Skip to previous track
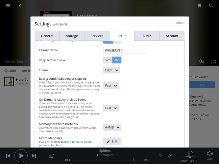 click(x=8, y=156)
